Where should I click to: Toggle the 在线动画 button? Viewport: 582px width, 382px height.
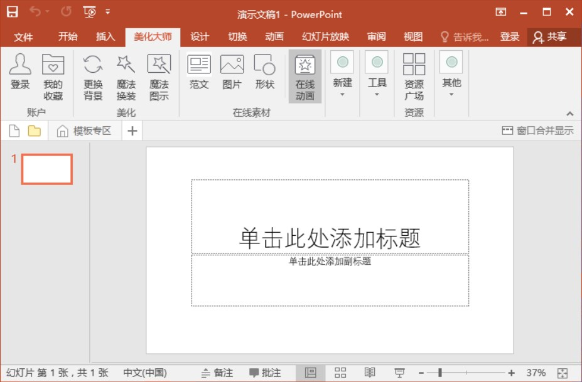point(305,77)
